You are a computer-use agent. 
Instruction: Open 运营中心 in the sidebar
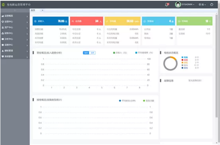coord(15,22)
